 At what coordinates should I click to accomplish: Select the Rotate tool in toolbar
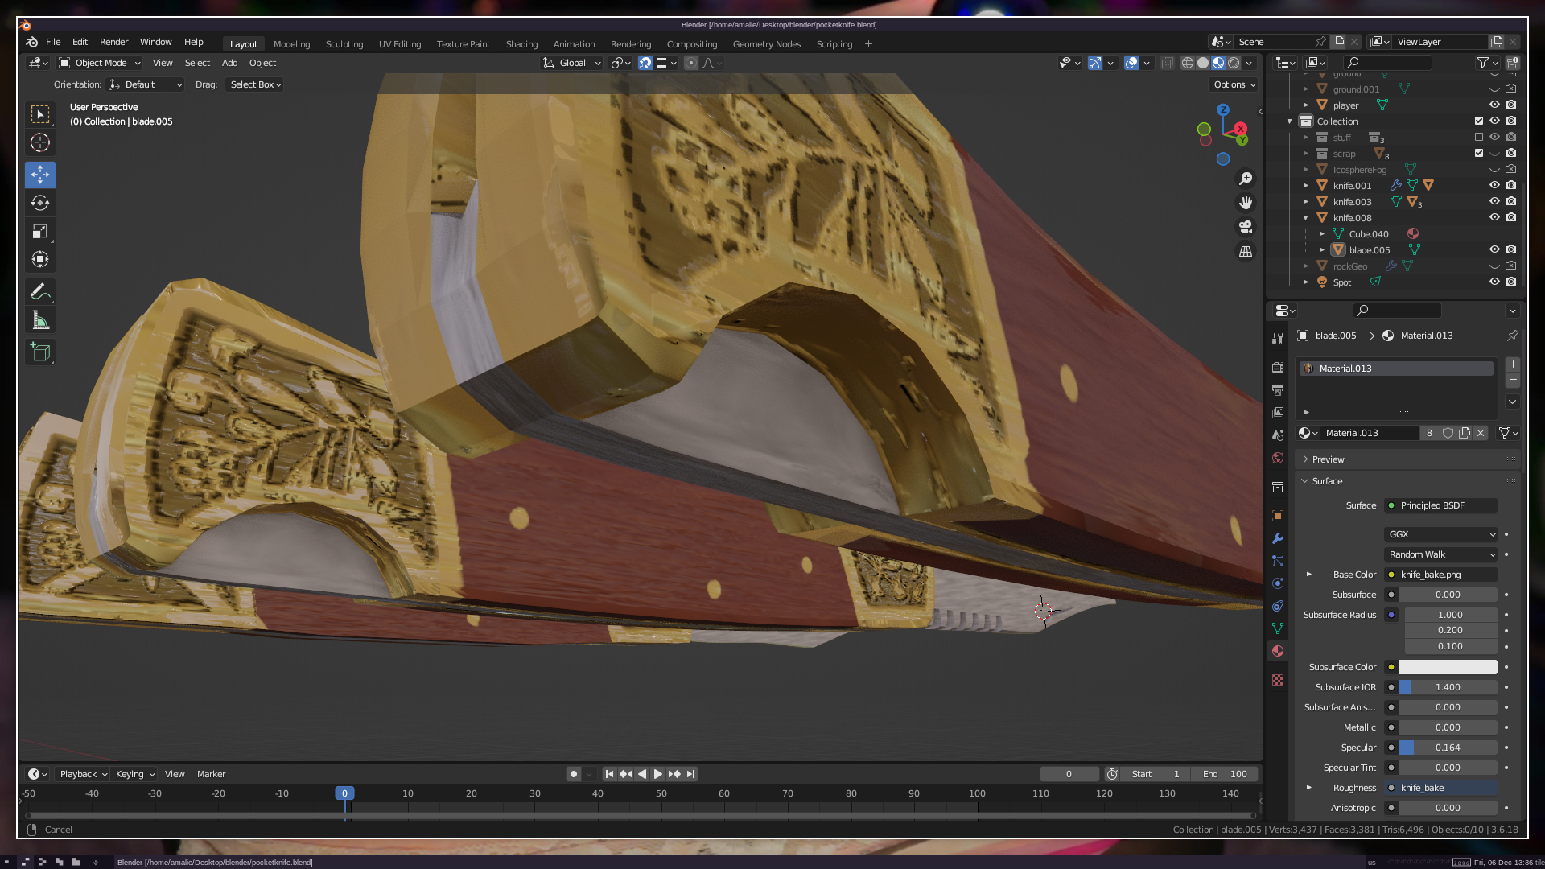tap(40, 203)
